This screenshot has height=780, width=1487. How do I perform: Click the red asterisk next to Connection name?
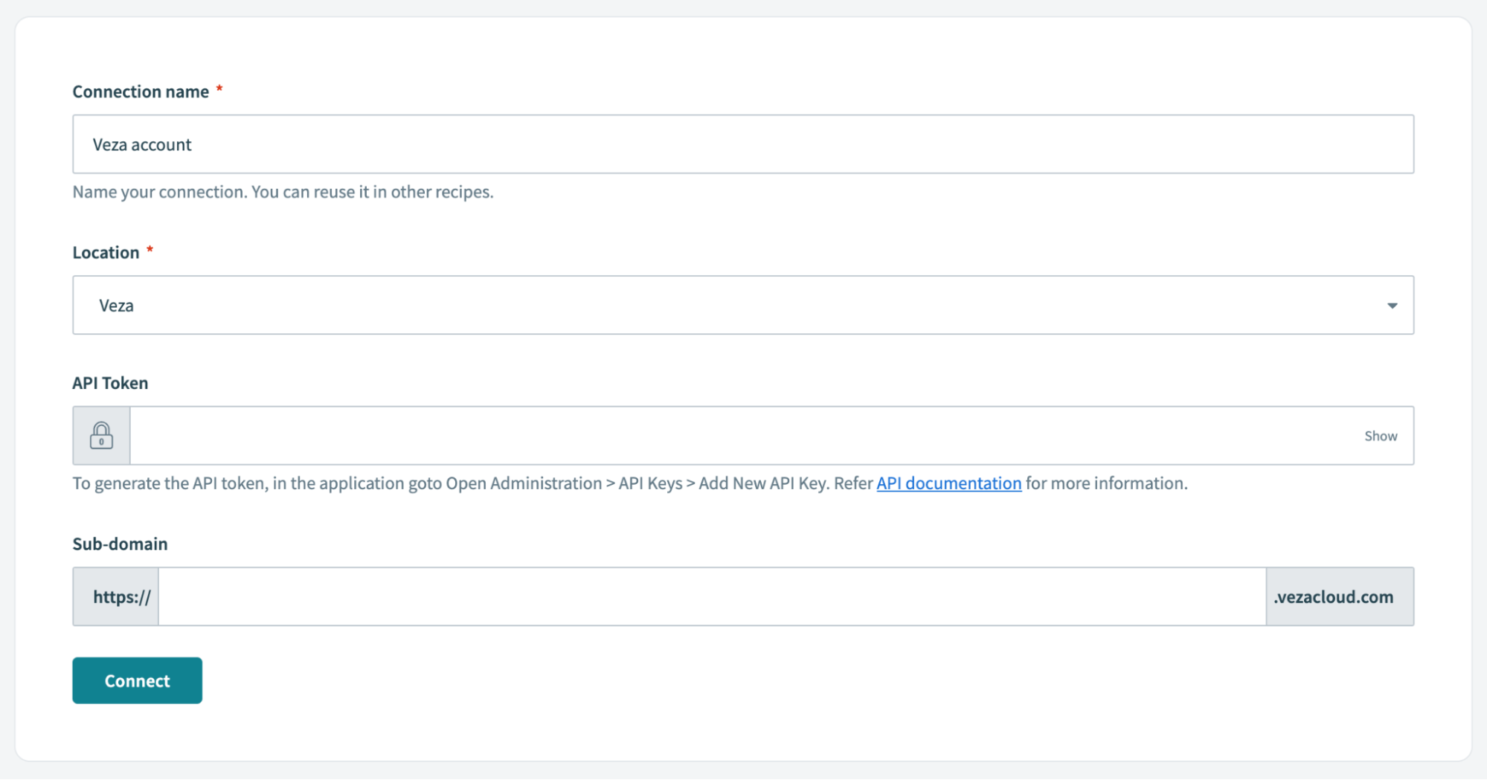tap(219, 90)
